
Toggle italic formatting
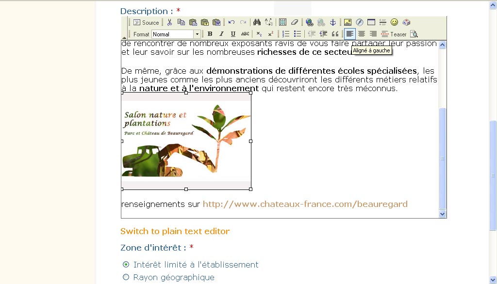point(221,34)
